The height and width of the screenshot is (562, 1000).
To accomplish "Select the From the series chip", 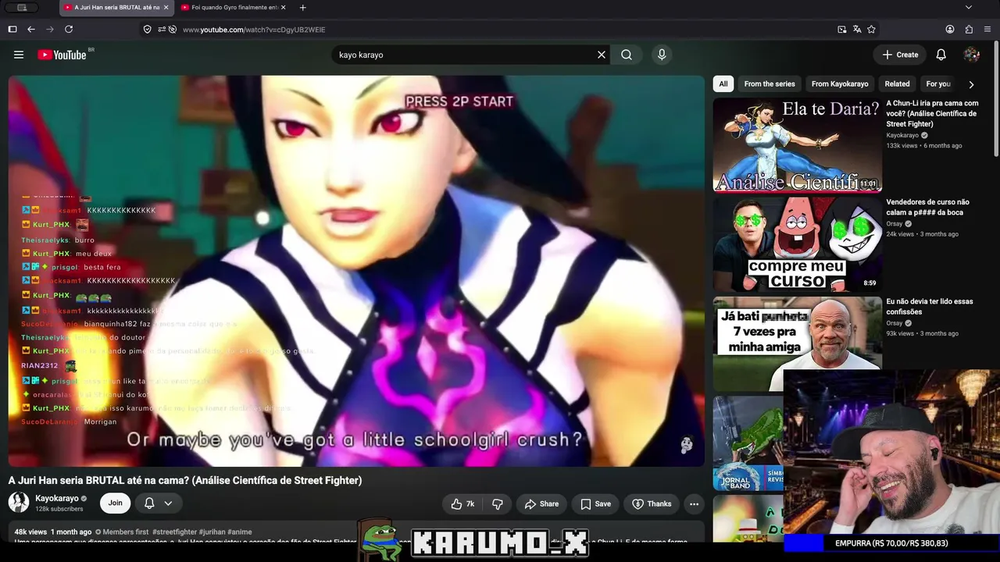I will 770,84.
